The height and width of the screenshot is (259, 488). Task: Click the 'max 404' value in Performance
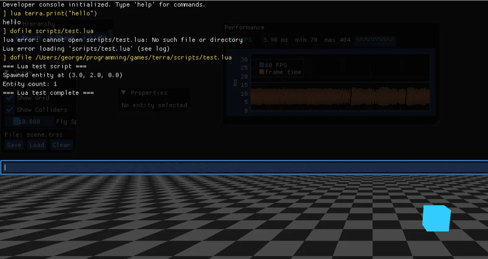pyautogui.click(x=338, y=40)
